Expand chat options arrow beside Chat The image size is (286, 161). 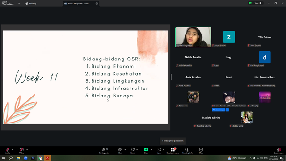125,149
